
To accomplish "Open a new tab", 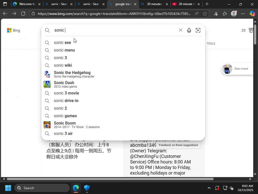I will click(207, 4).
